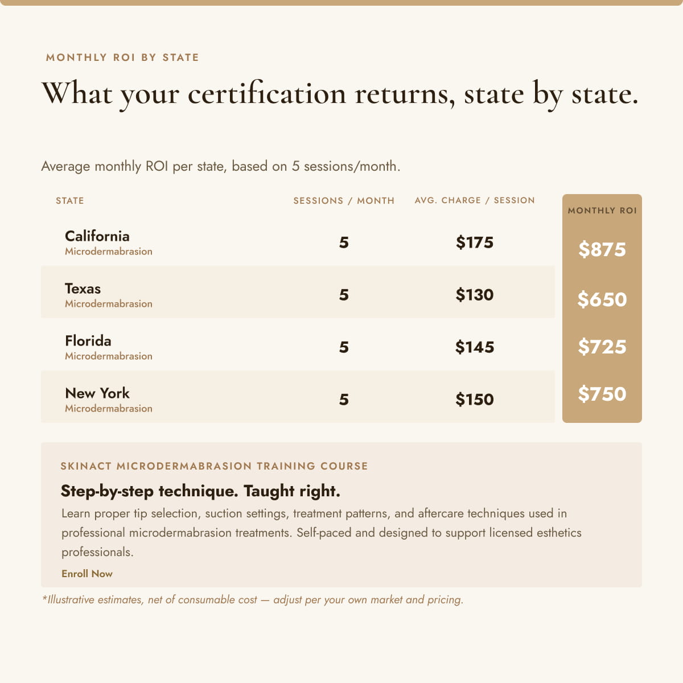This screenshot has width=683, height=683.
Task: Select the $750 monthly ROI figure
Action: [602, 394]
